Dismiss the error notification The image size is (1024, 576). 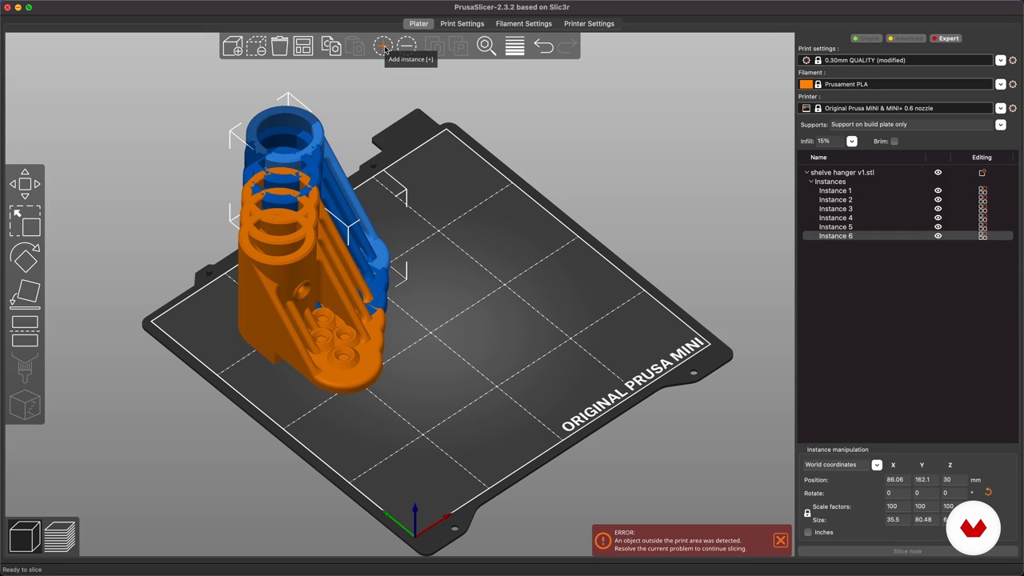point(780,541)
